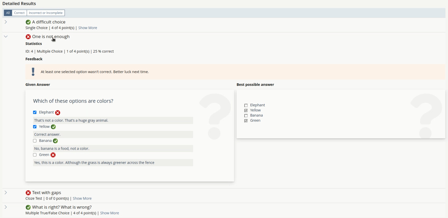Select the Incorrect or Incomplete filter tab
448x218 pixels.
coord(46,13)
